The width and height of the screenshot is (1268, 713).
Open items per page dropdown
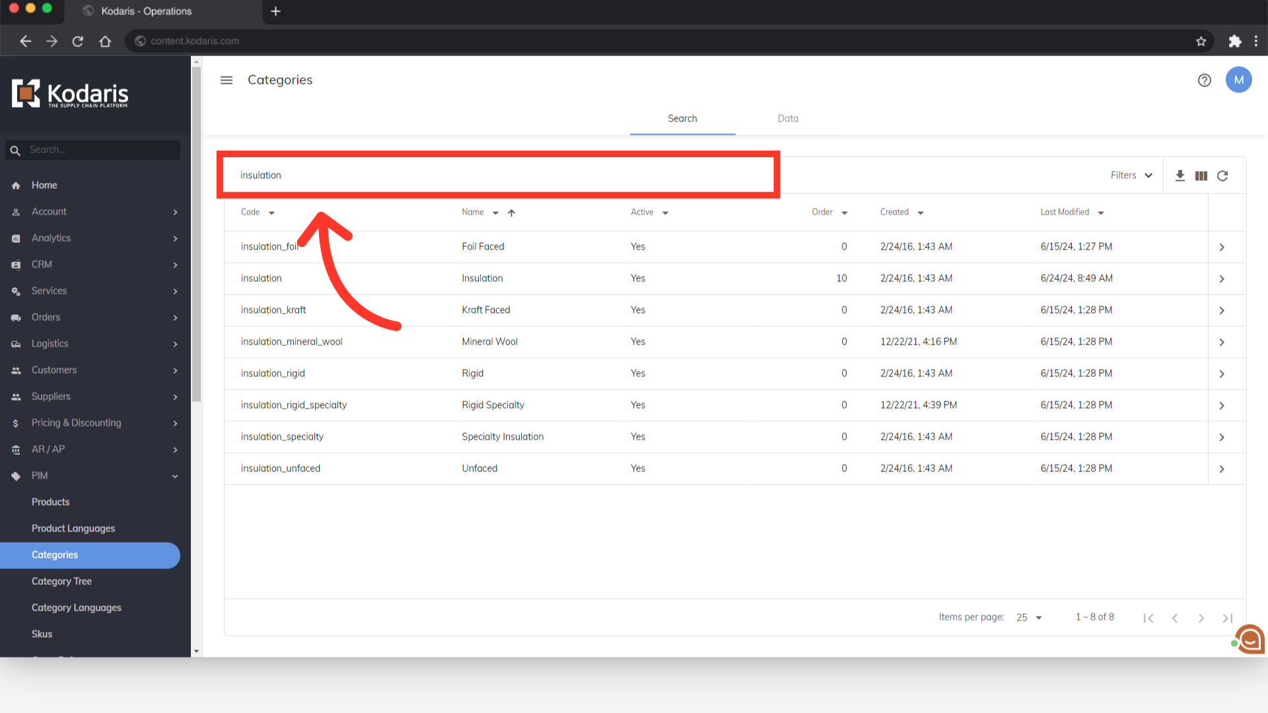click(1029, 617)
